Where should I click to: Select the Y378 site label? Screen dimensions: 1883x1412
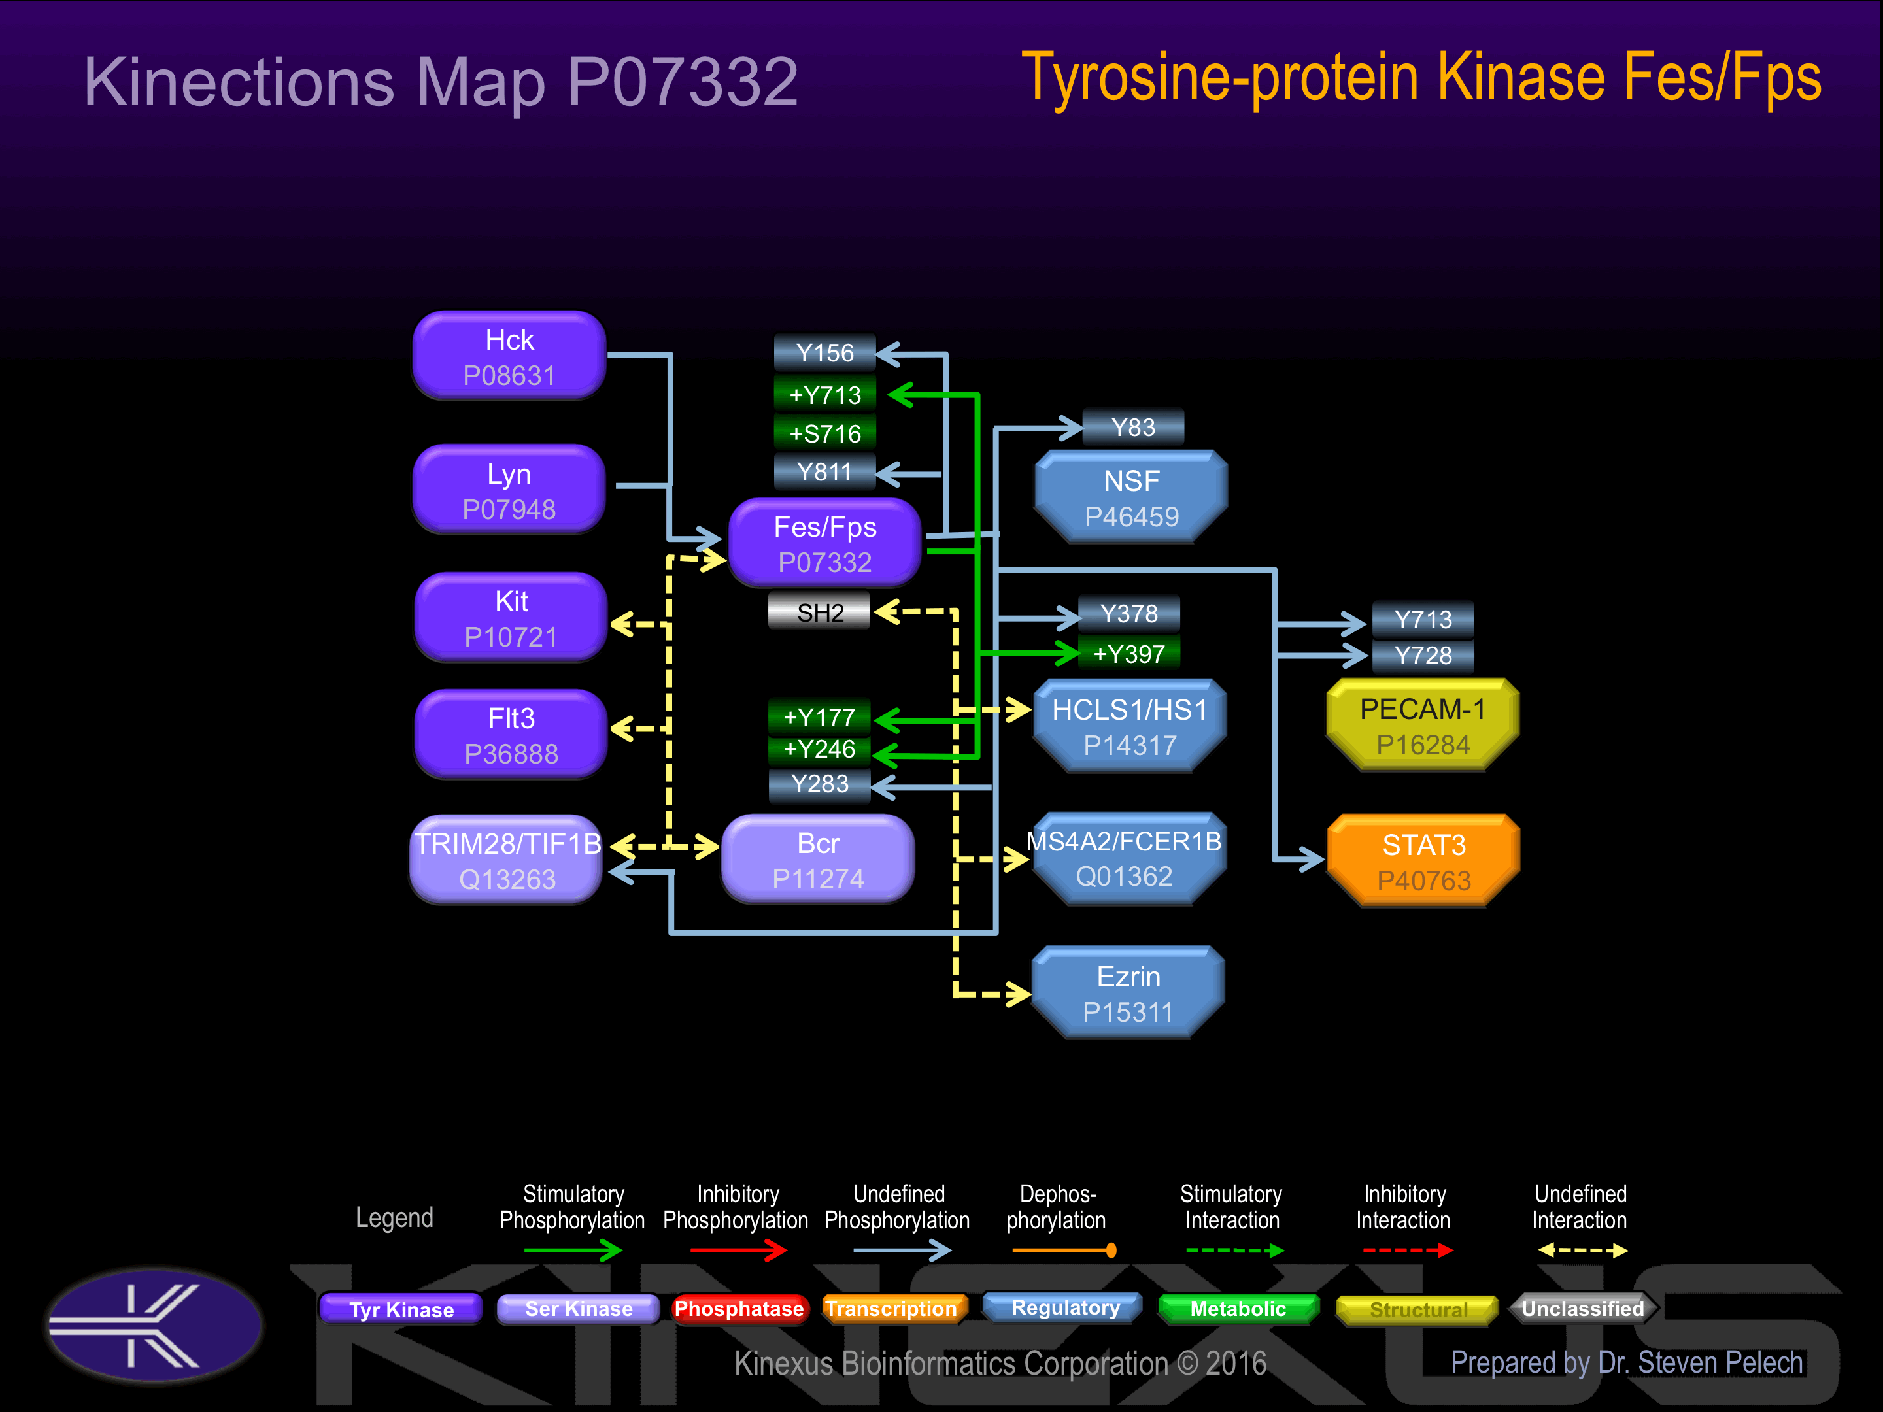click(1128, 614)
